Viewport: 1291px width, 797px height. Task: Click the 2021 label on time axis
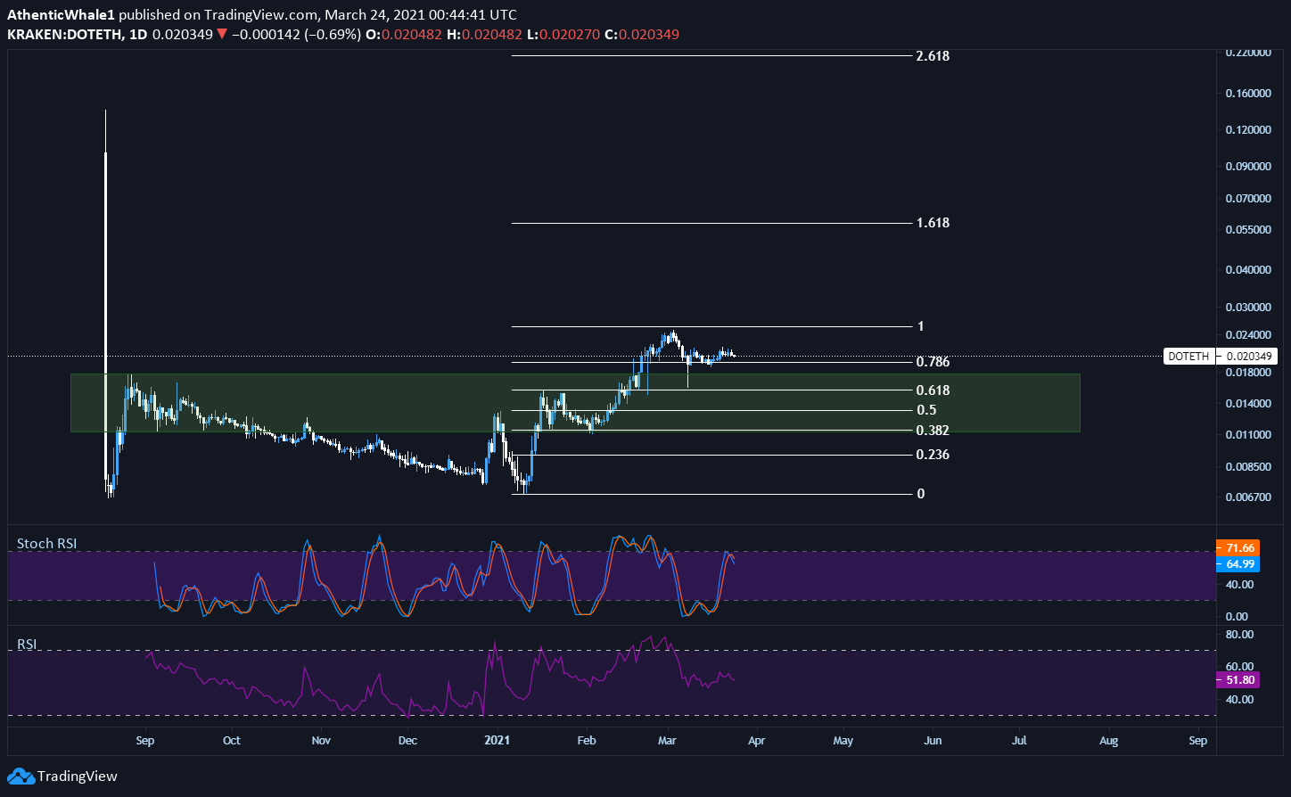pos(497,740)
